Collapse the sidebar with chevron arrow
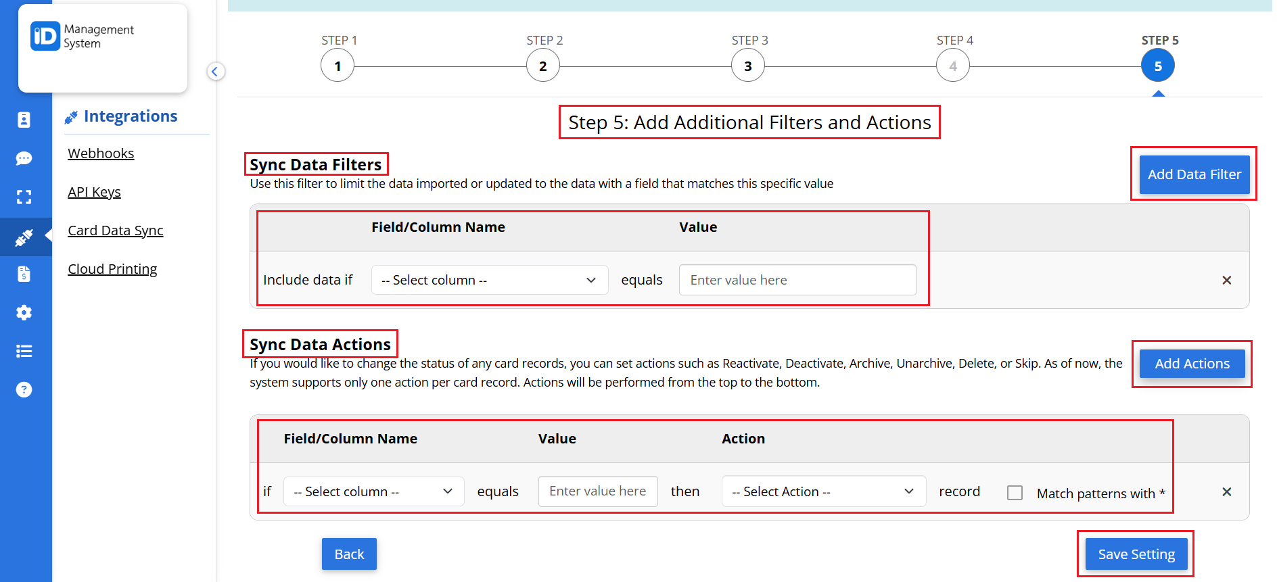 (x=215, y=71)
